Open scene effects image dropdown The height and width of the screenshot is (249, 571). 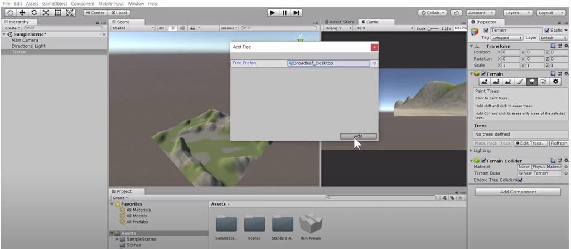194,28
